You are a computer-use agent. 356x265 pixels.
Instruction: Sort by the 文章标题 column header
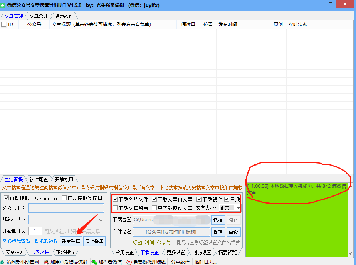click(113, 25)
